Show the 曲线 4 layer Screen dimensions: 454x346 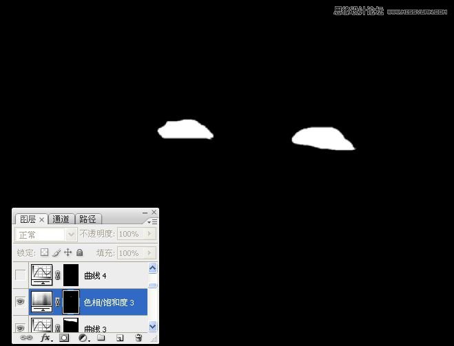20,275
